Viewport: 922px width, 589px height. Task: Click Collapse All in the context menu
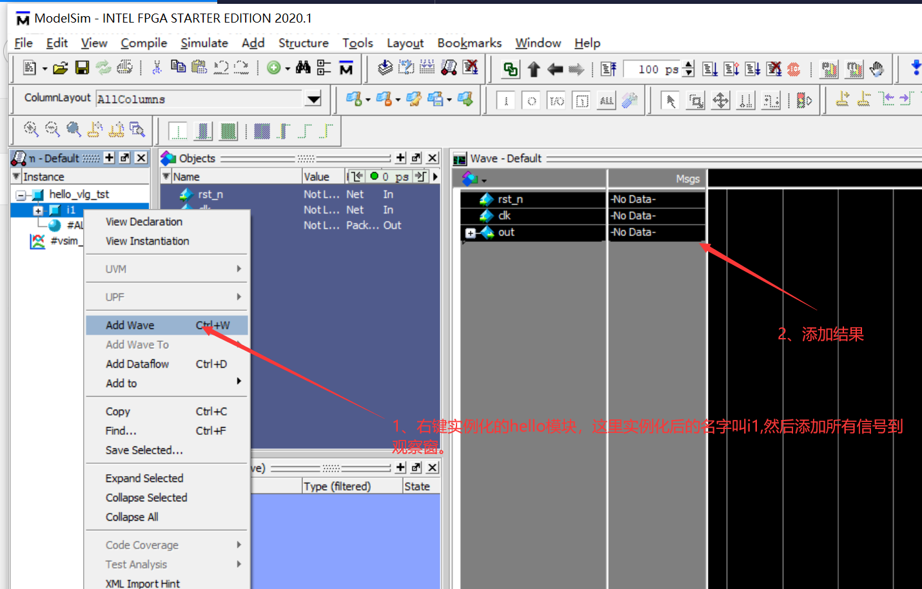(132, 517)
